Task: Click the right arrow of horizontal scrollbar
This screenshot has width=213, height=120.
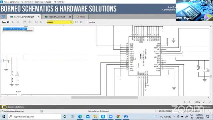Action: point(208,97)
